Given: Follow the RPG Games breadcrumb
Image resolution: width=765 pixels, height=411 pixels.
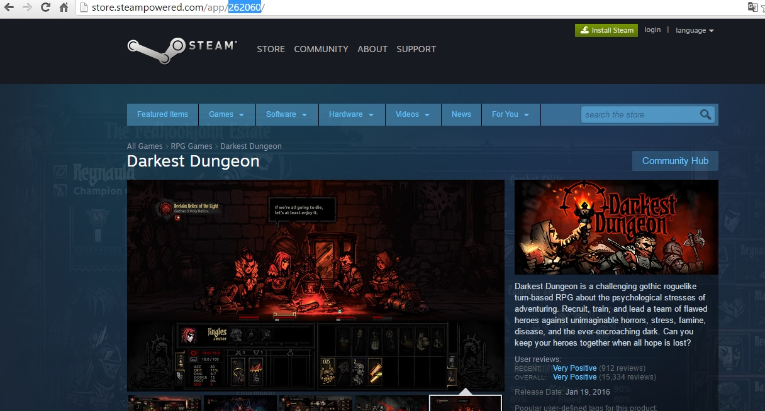Looking at the screenshot, I should [191, 146].
